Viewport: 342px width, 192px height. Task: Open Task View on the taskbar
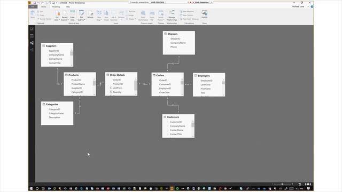[x=43, y=188]
